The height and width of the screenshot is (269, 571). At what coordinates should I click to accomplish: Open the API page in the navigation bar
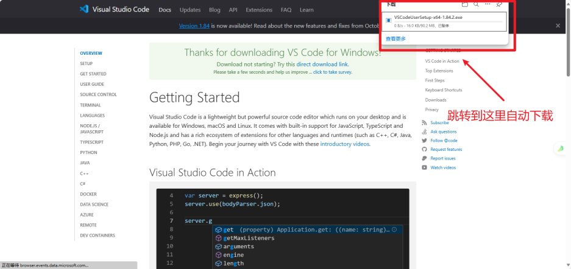[x=233, y=10]
